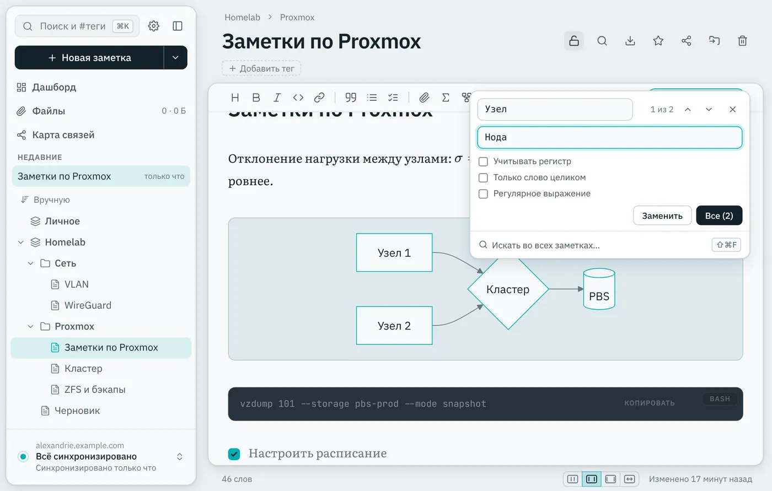Share the note via the share icon

pos(687,41)
